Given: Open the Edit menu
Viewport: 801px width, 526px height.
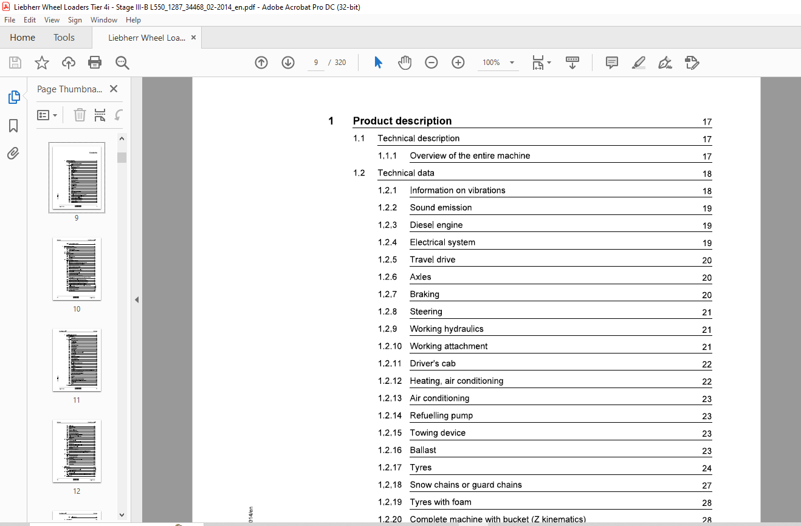Looking at the screenshot, I should pyautogui.click(x=30, y=20).
